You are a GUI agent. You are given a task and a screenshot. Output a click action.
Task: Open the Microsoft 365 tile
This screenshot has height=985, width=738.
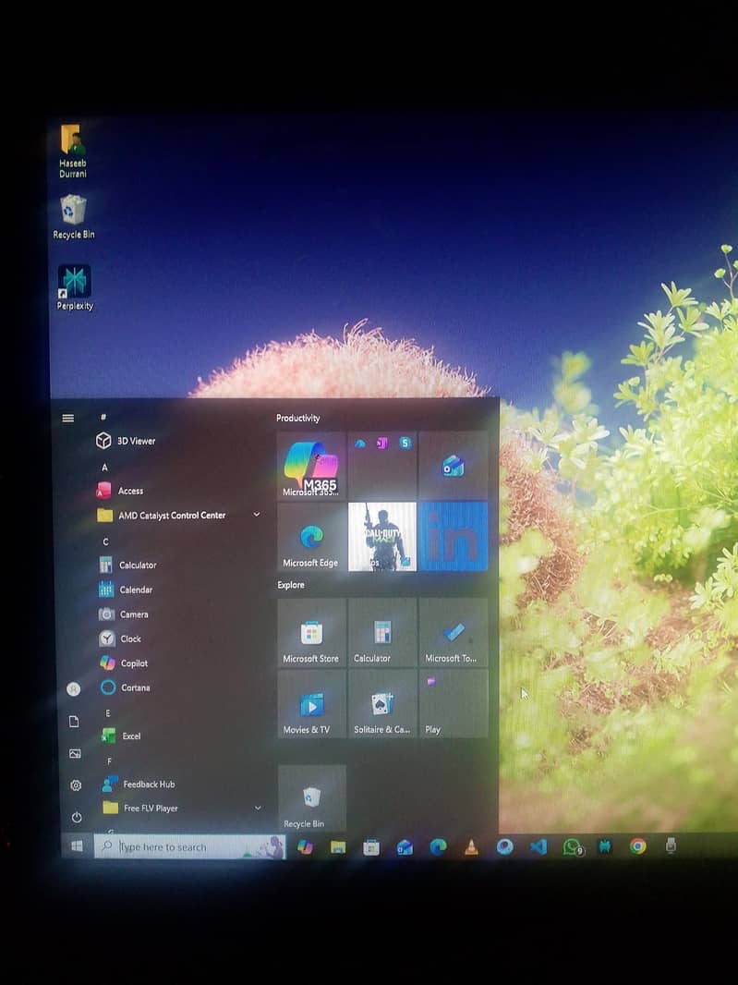point(311,466)
